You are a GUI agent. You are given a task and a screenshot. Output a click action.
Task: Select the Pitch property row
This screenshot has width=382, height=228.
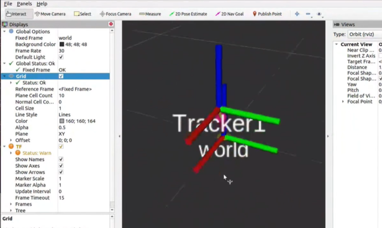click(x=358, y=90)
